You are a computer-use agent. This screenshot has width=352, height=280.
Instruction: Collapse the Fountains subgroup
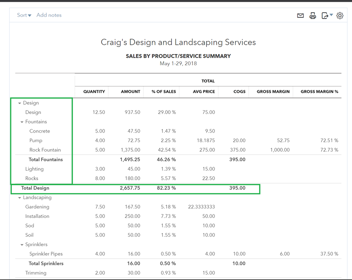(22, 122)
